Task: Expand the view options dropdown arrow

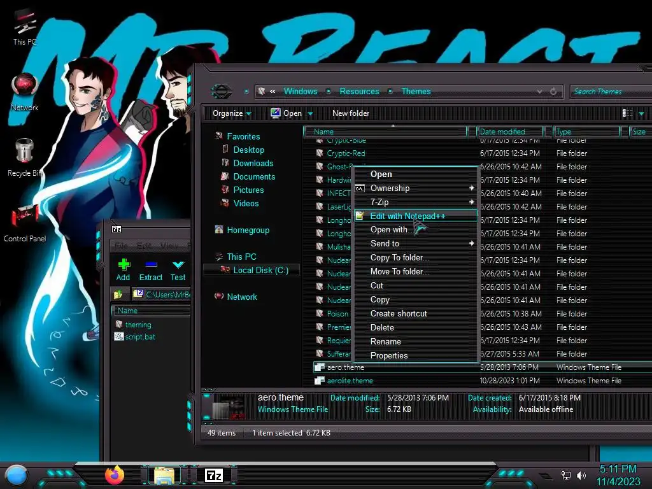Action: 641,113
